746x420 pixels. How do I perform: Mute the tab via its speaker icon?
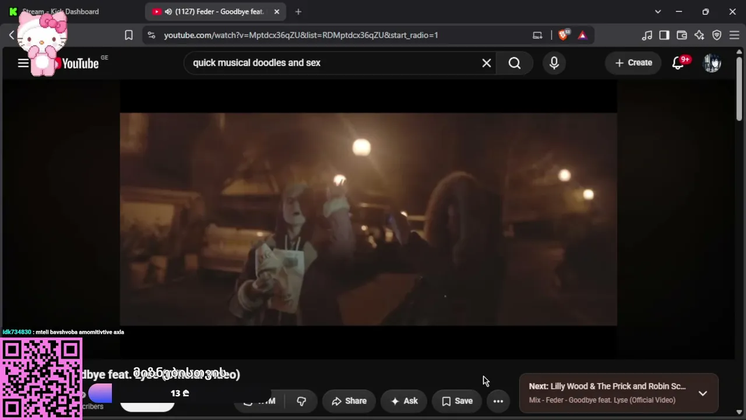point(168,12)
